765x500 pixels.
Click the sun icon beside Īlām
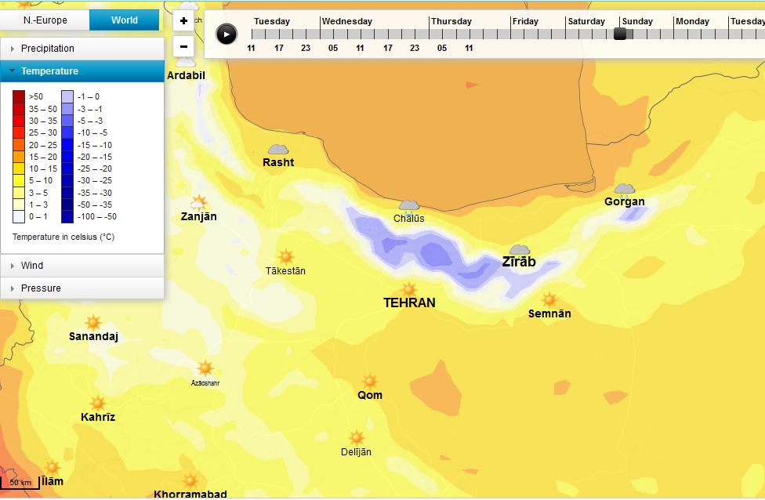point(53,468)
